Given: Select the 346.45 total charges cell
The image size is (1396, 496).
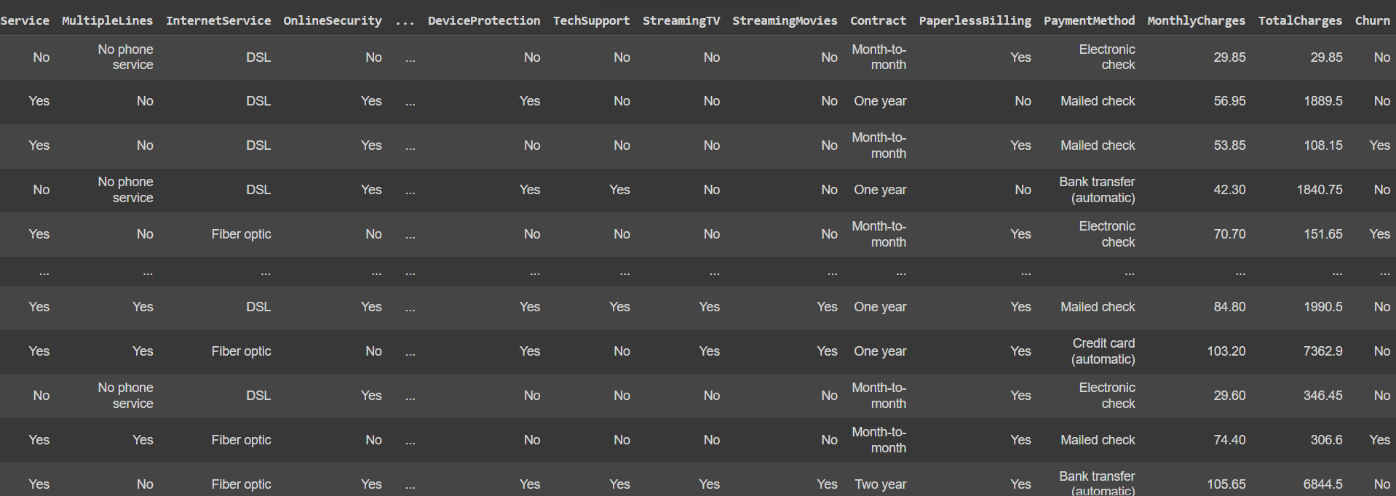Looking at the screenshot, I should (1322, 396).
